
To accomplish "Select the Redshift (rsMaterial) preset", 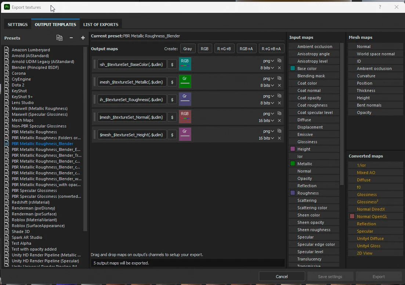I will (x=30, y=202).
